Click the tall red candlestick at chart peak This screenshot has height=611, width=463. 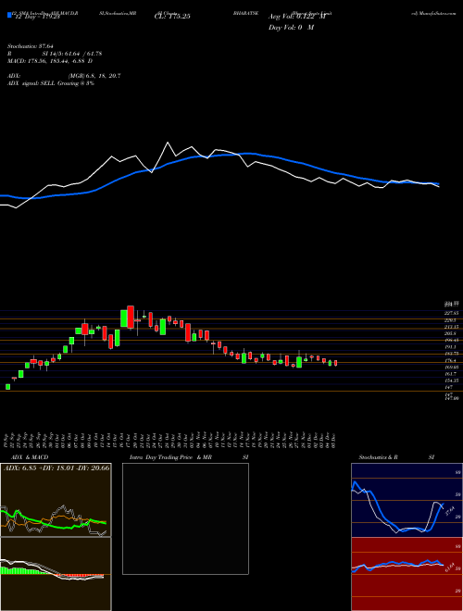click(131, 317)
